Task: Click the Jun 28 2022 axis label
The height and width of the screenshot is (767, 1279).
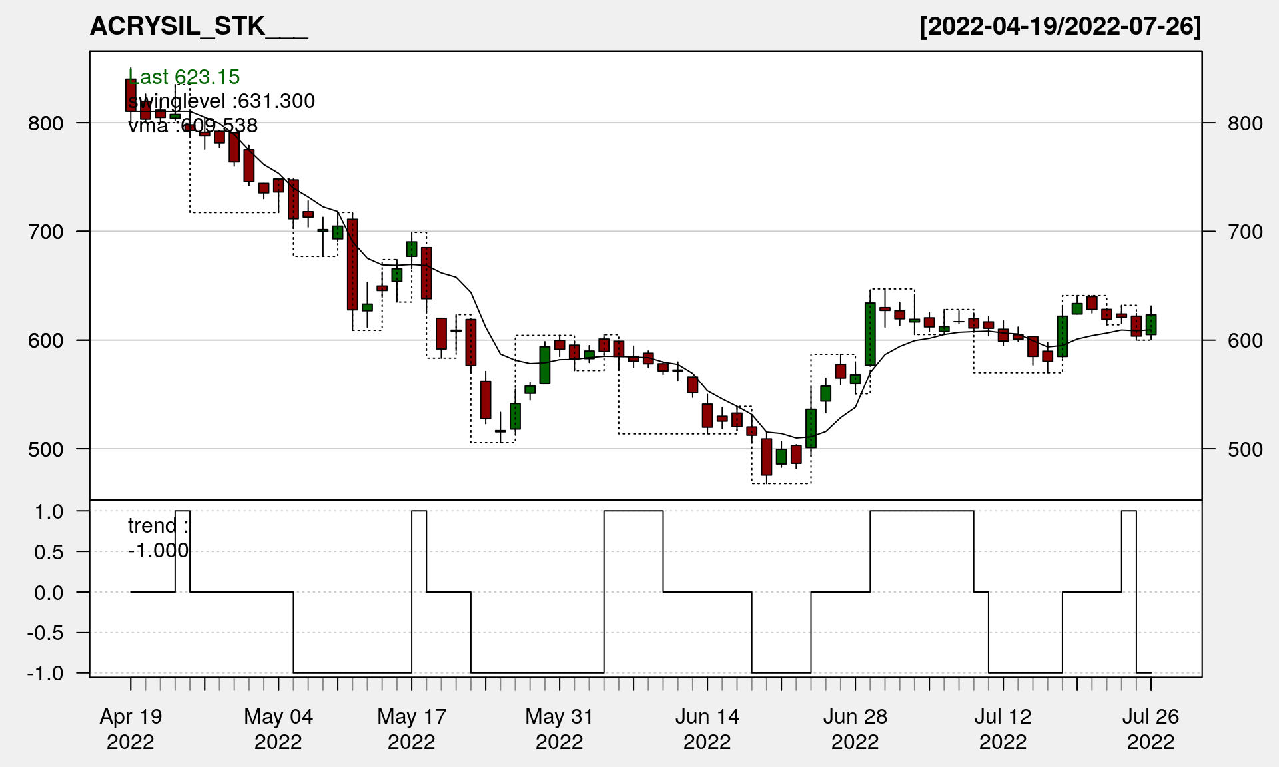Action: pyautogui.click(x=855, y=728)
